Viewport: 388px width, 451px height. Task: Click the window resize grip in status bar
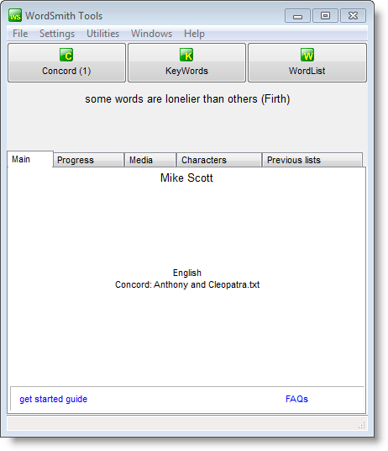362,425
